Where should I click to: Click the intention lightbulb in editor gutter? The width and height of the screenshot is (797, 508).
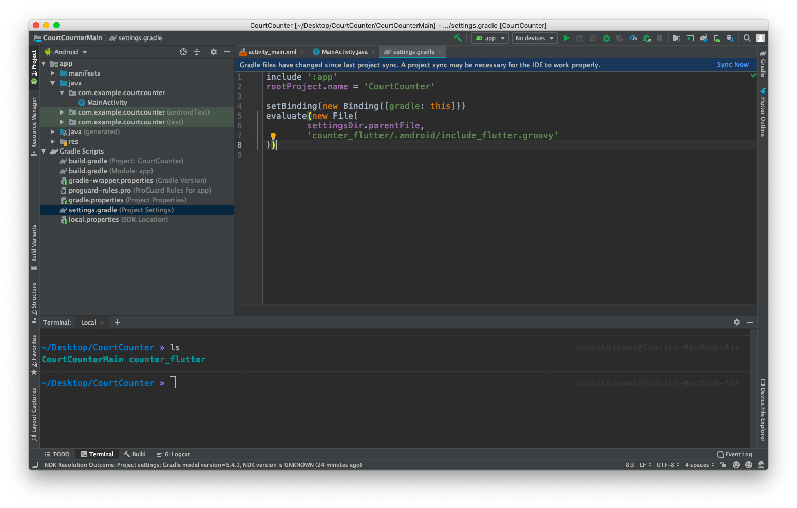click(273, 136)
